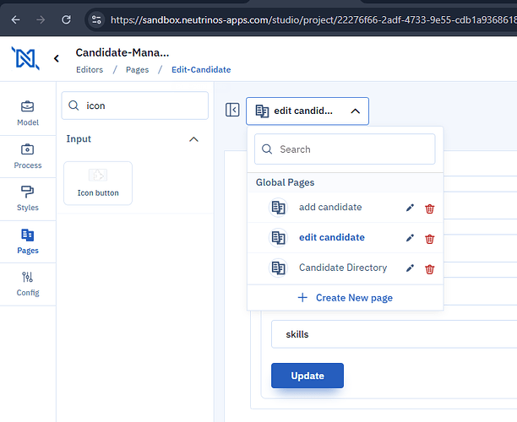Focus the page Search field

click(345, 149)
